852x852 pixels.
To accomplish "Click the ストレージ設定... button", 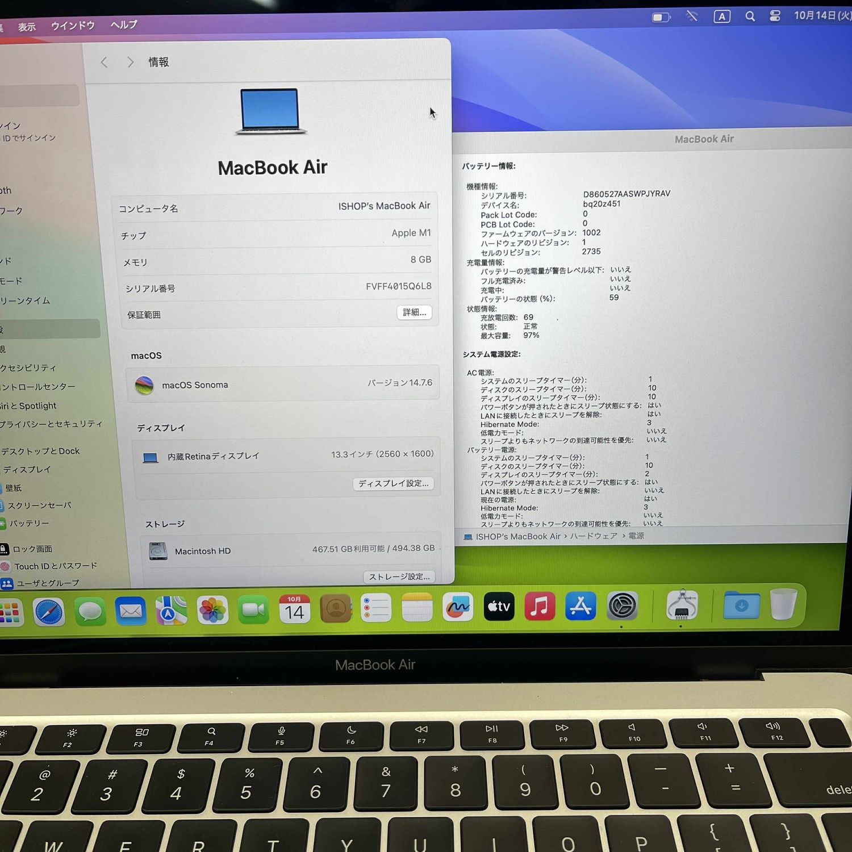I will point(399,577).
